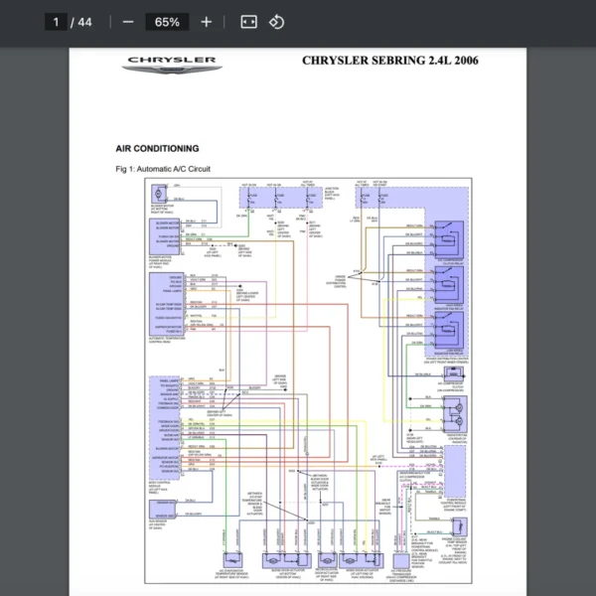Click the page number input field
The width and height of the screenshot is (596, 596).
(57, 22)
